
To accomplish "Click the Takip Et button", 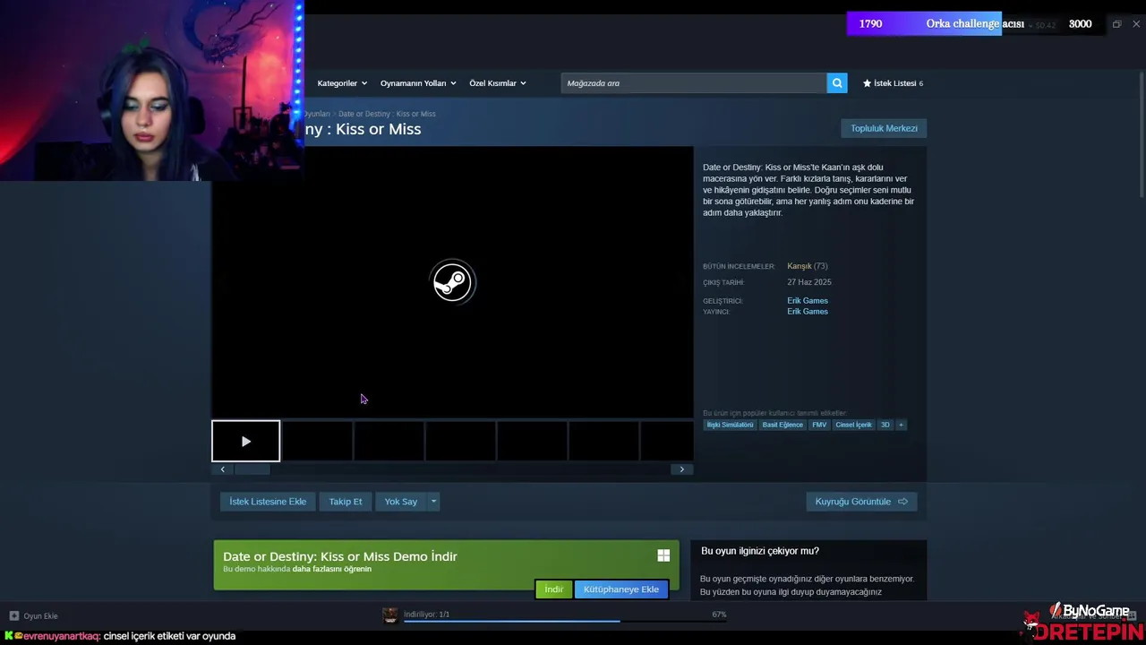I will [x=346, y=502].
